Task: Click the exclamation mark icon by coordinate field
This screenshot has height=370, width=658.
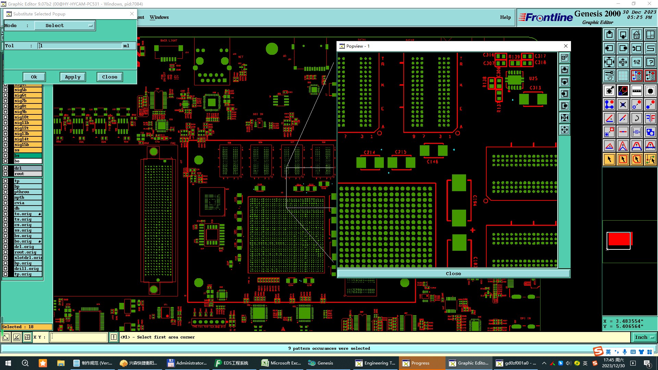Action: [x=114, y=337]
